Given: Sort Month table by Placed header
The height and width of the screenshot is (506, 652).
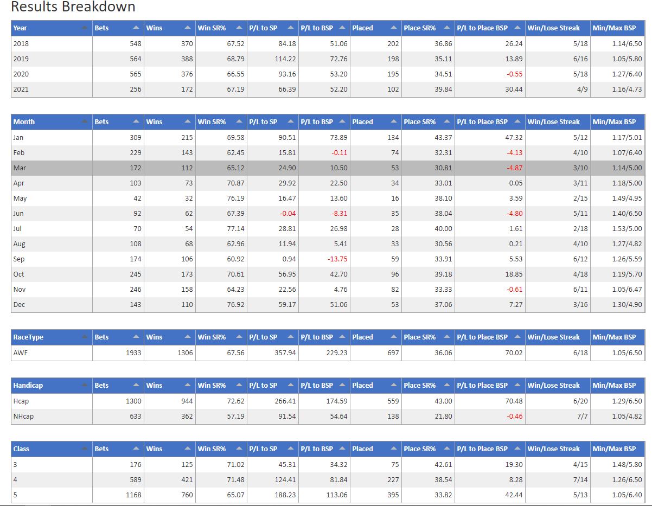Looking at the screenshot, I should click(x=362, y=122).
